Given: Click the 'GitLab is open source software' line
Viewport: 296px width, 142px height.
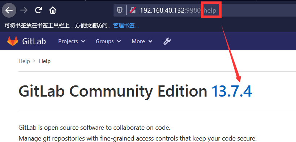Looking at the screenshot, I should coord(94,128).
